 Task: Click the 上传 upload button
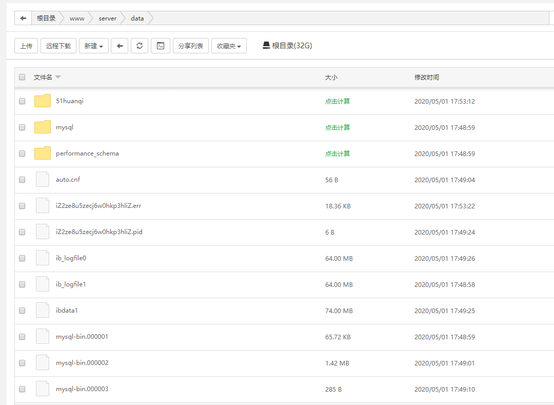pos(26,46)
